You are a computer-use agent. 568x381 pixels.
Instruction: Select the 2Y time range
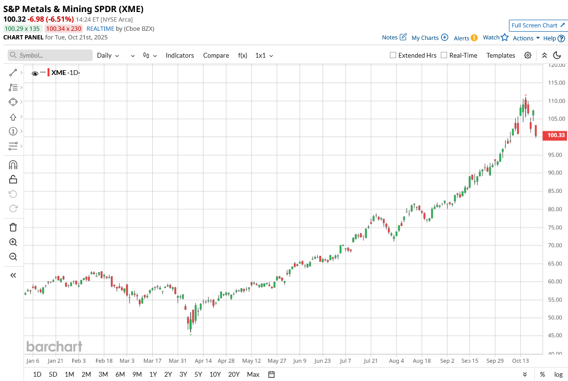click(x=168, y=374)
